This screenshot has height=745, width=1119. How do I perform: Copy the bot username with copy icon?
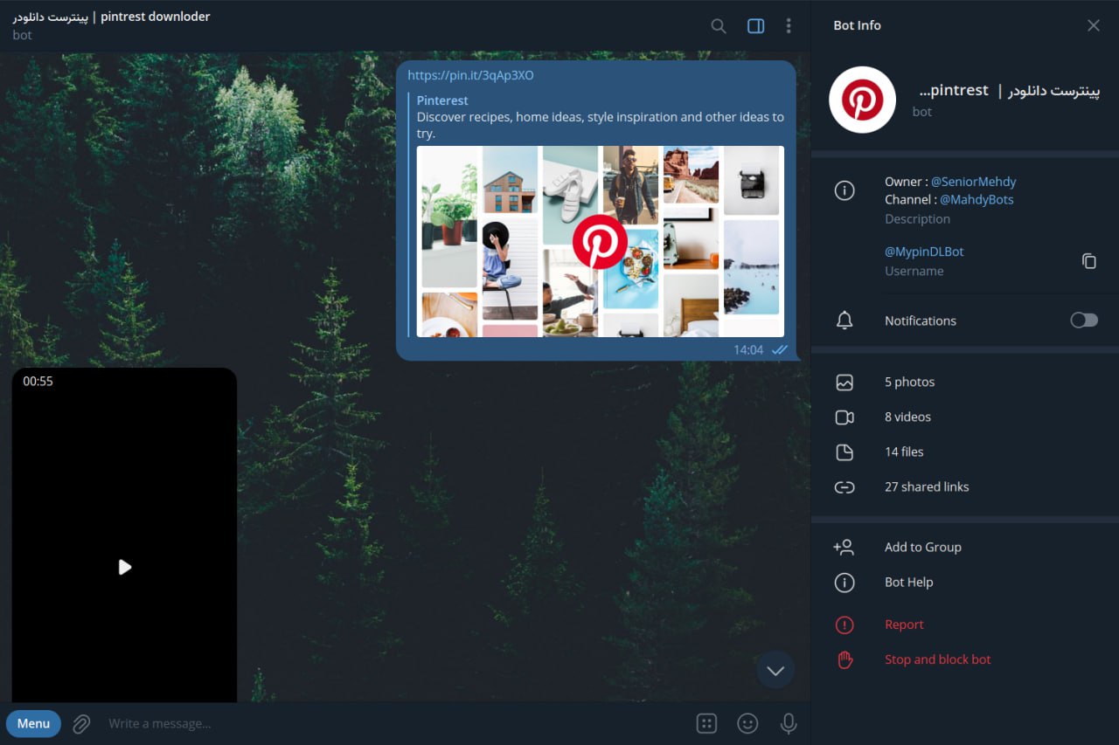coord(1088,261)
